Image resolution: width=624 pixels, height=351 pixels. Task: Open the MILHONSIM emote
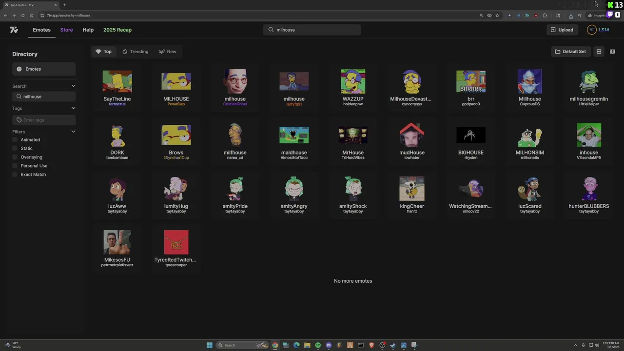pos(530,141)
